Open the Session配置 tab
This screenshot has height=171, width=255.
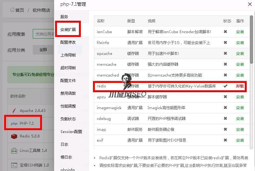click(x=71, y=131)
